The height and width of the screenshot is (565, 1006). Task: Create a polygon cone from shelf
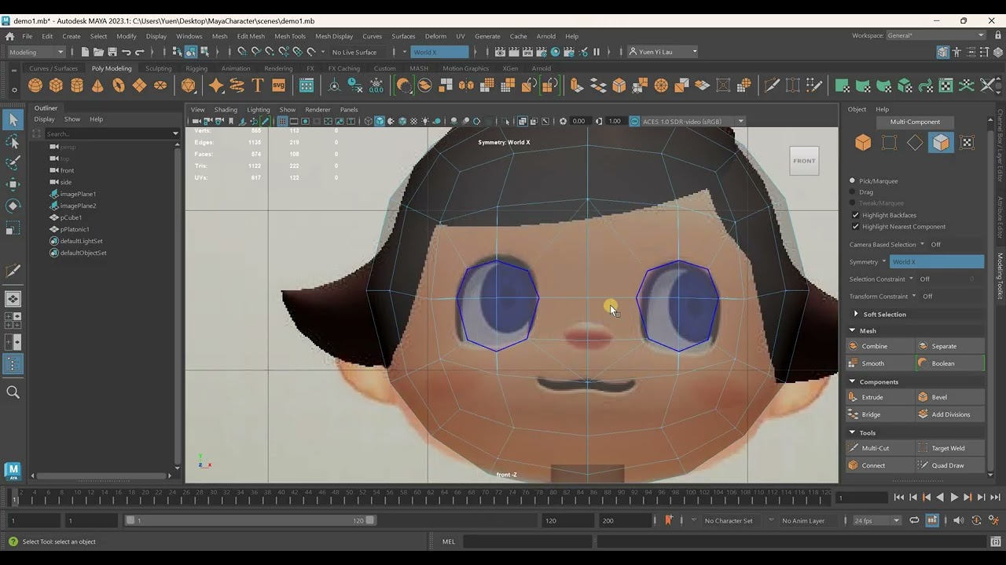[x=97, y=86]
